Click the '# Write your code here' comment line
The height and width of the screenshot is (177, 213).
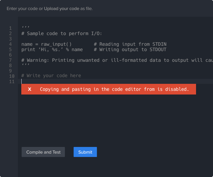pyautogui.click(x=51, y=75)
